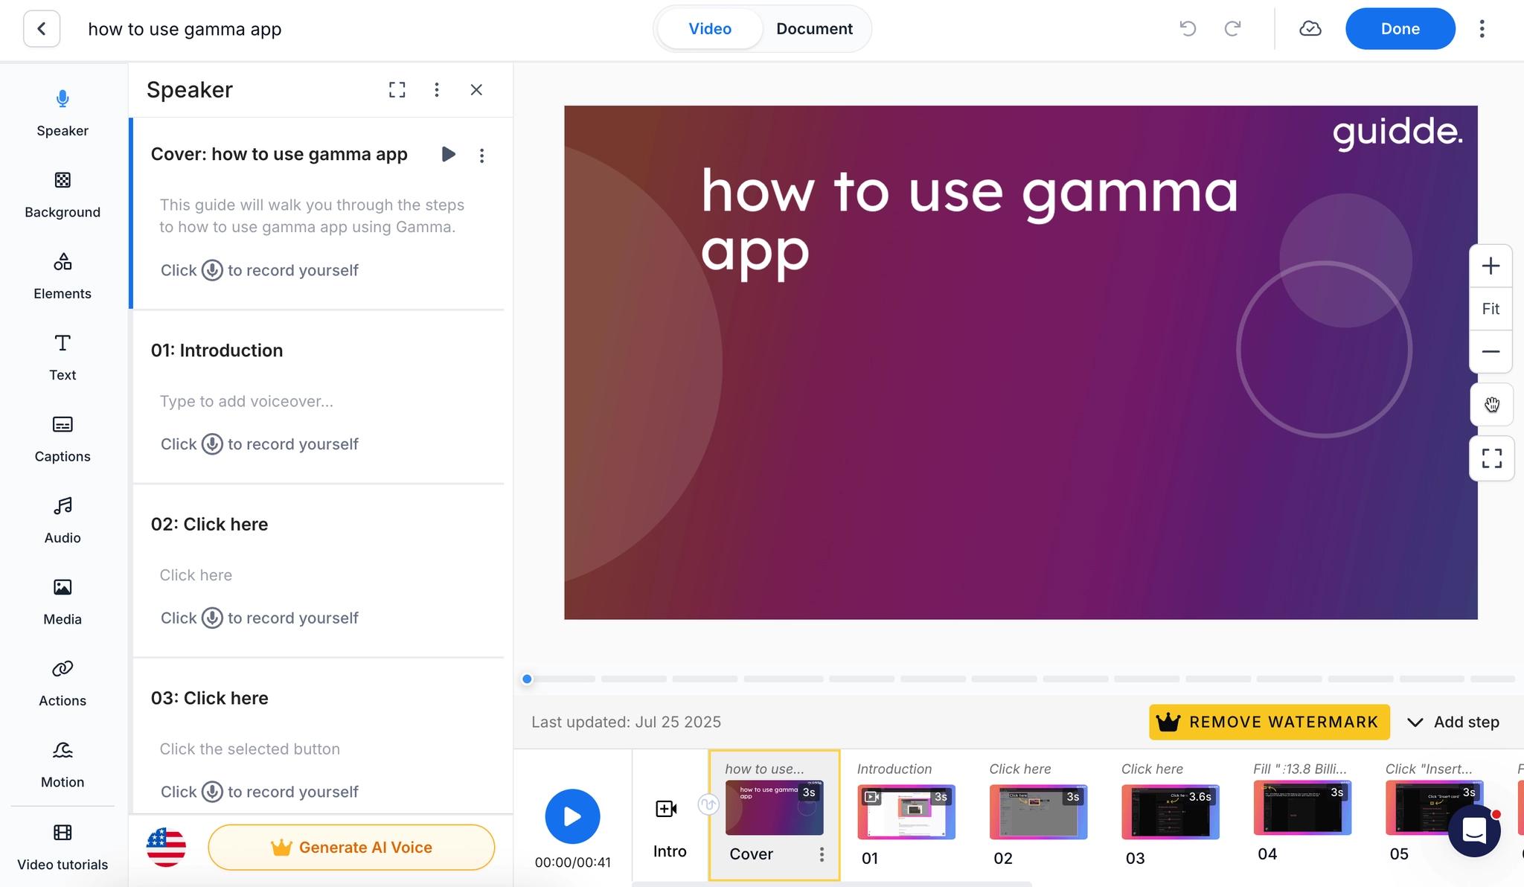
Task: Zoom out of the canvas
Action: (1491, 351)
